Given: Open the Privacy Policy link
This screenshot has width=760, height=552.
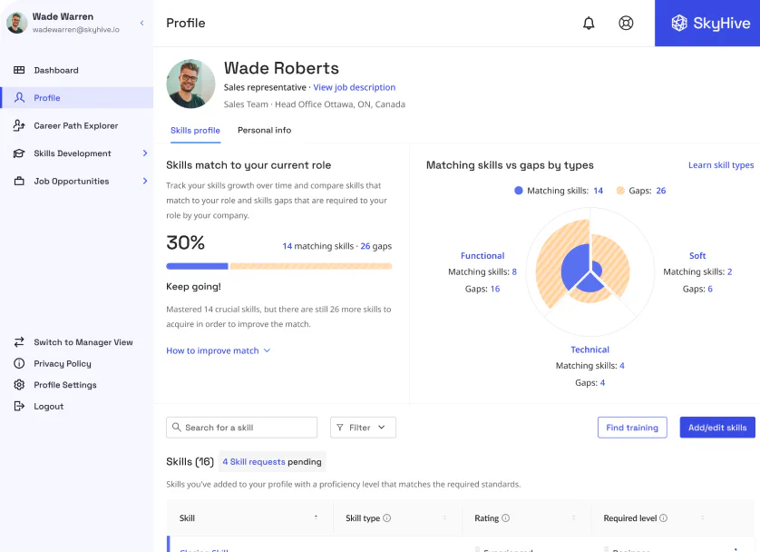Looking at the screenshot, I should (63, 363).
